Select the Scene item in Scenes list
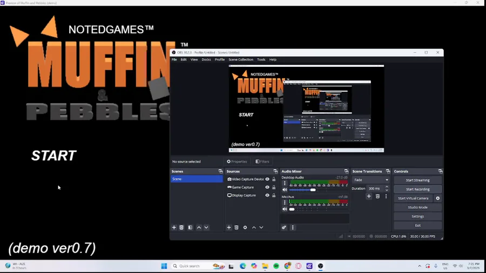 tap(197, 179)
